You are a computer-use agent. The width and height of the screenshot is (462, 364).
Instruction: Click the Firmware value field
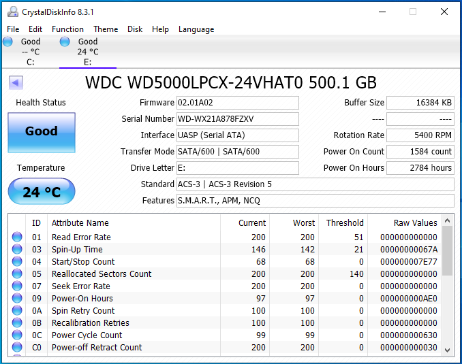(237, 103)
